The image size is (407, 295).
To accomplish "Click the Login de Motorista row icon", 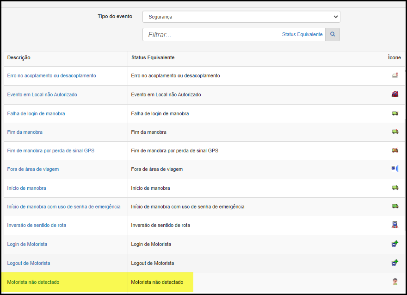I will tap(395, 244).
